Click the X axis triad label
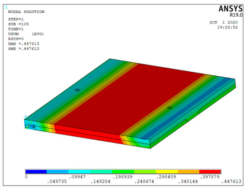248x190 pixels. (x=34, y=126)
